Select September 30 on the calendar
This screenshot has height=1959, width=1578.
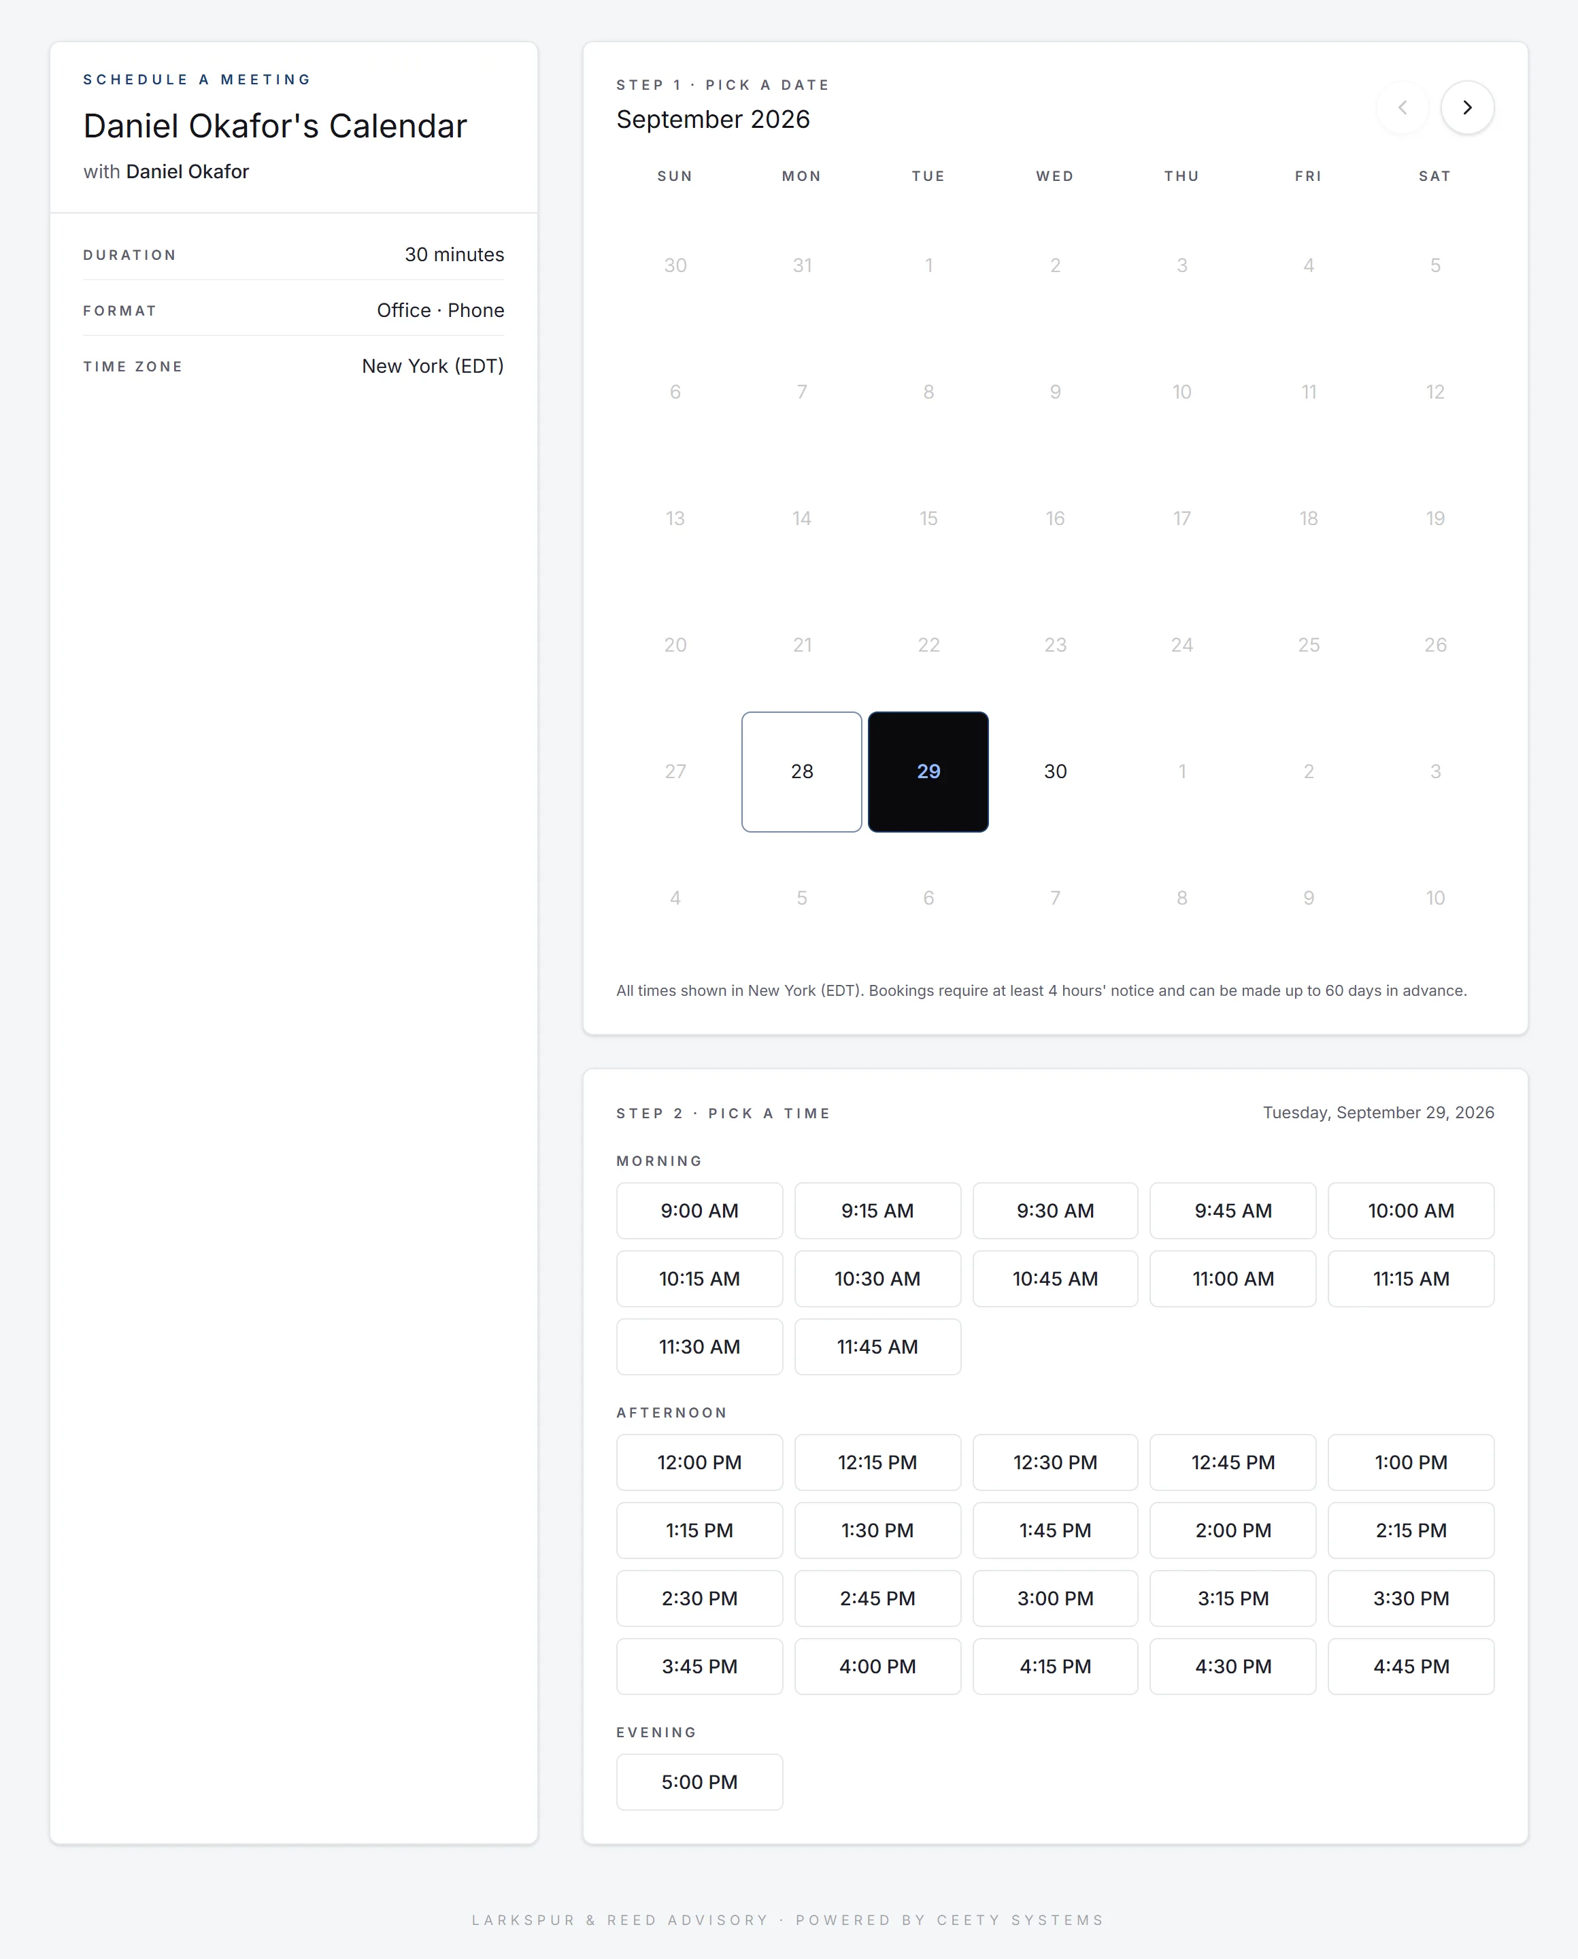coord(1056,772)
